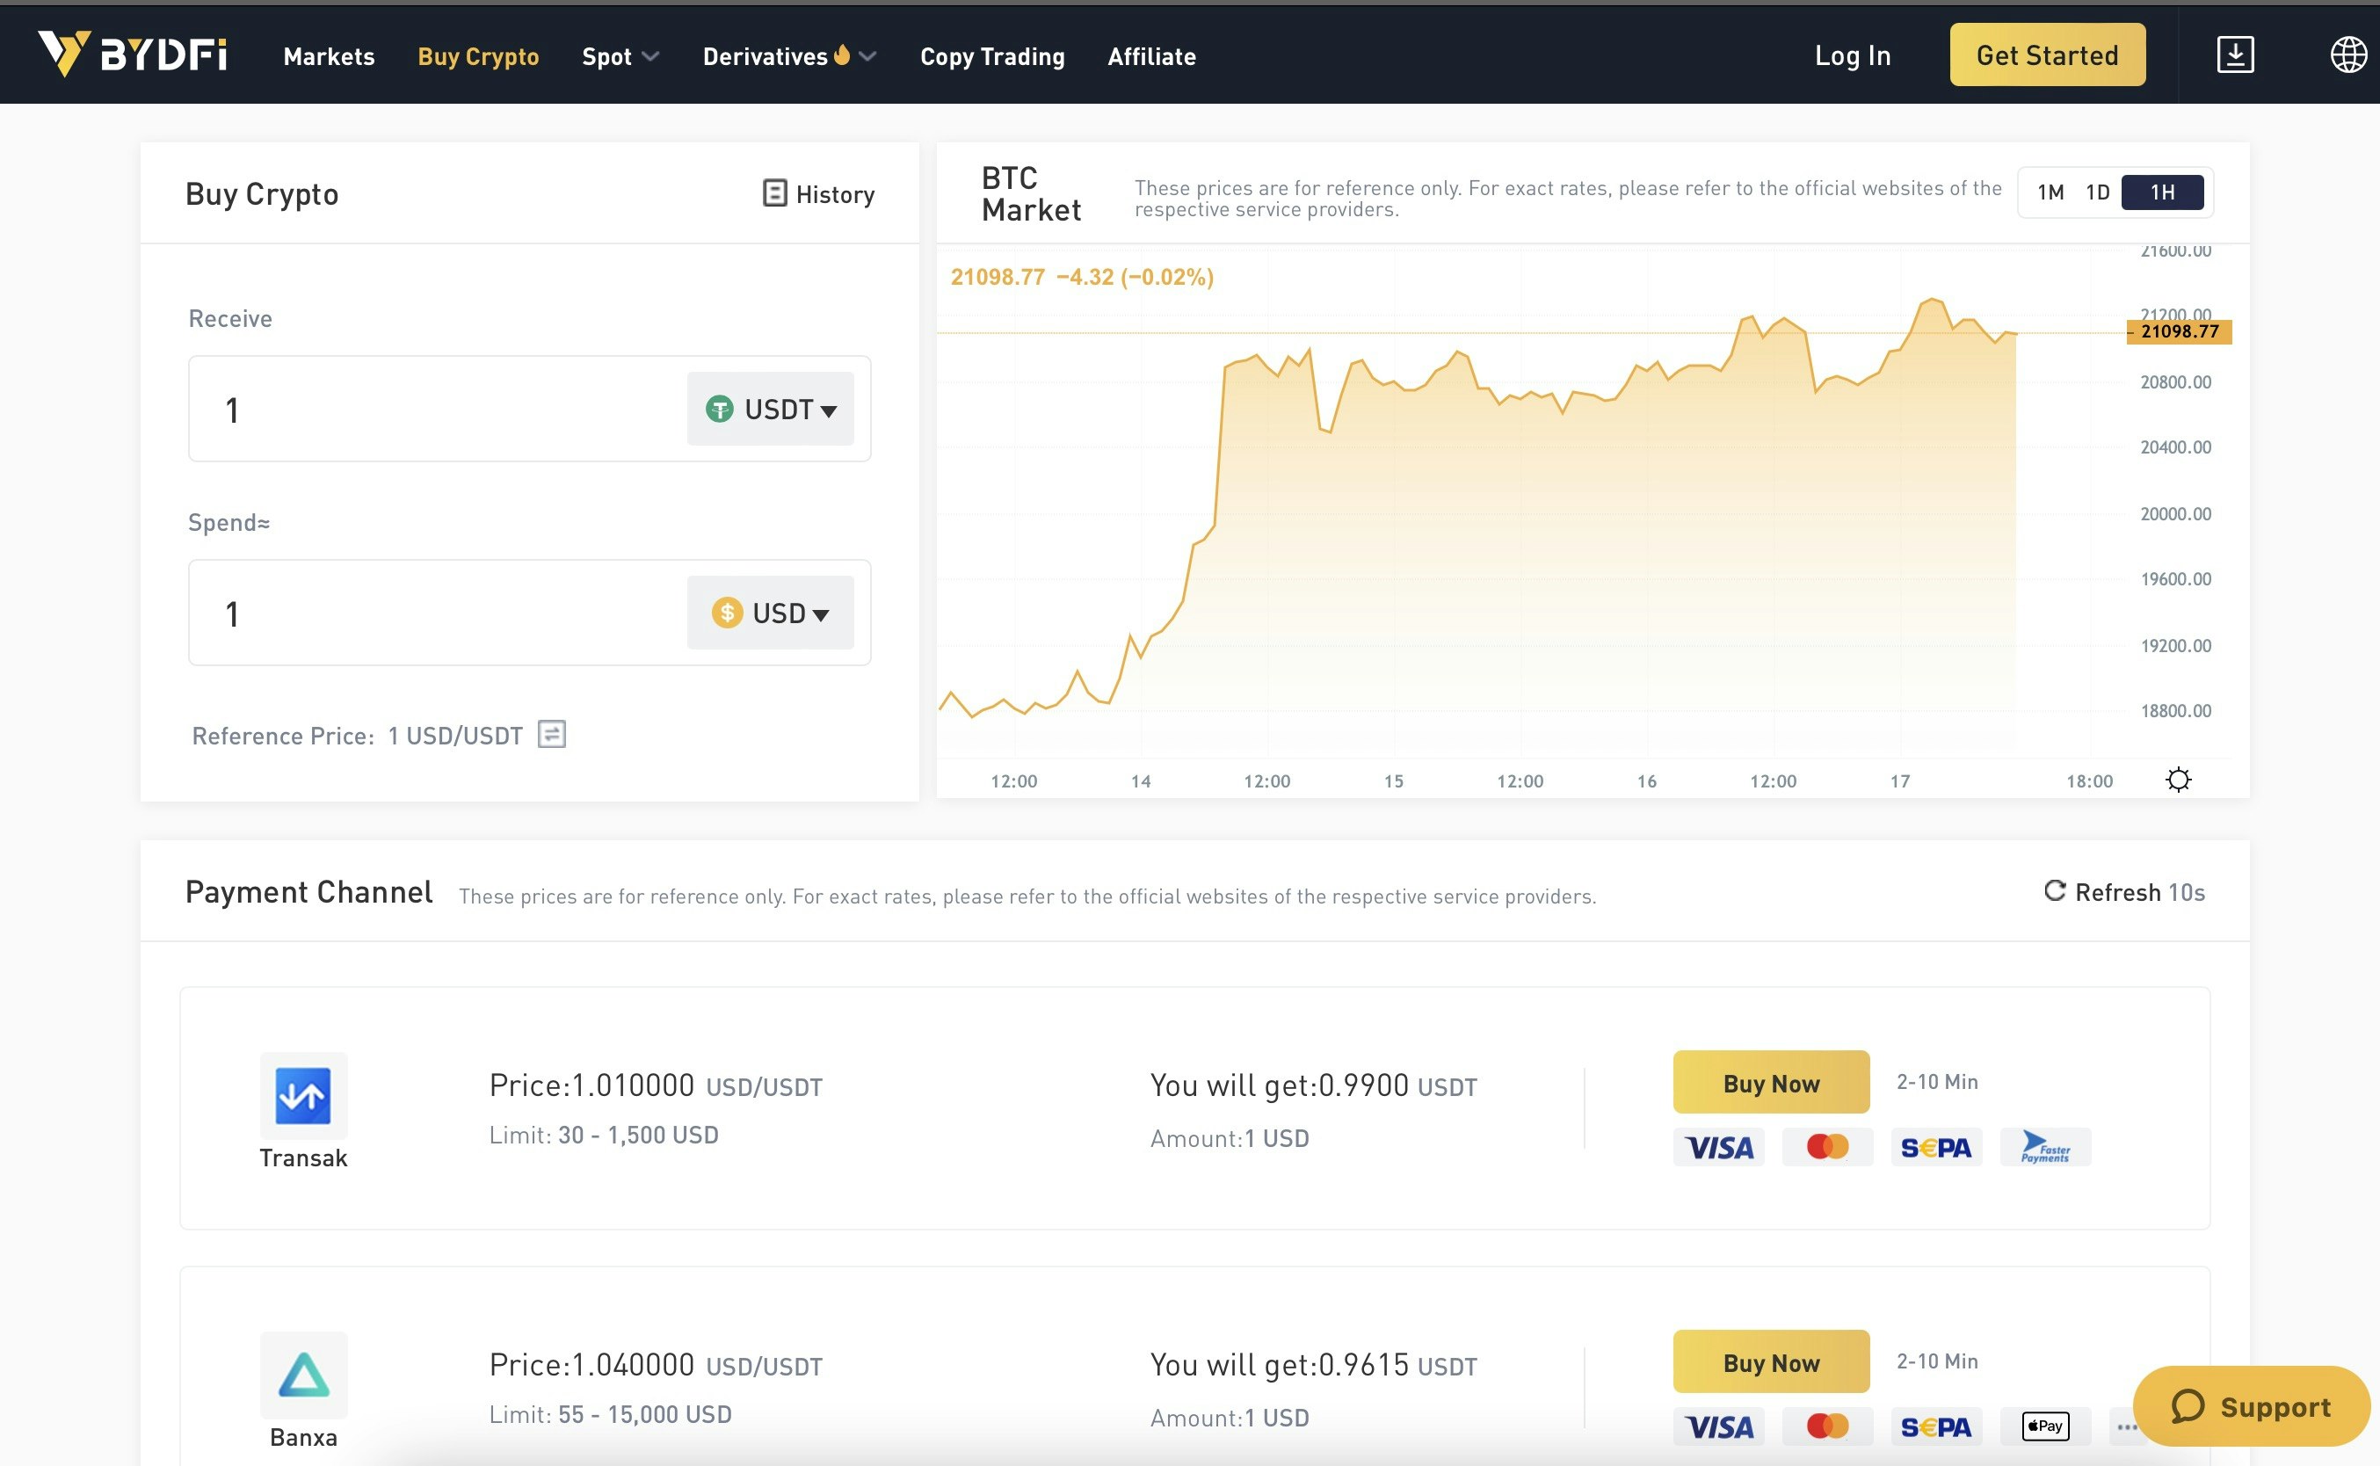Select the 1H chart interval
Image resolution: width=2380 pixels, height=1466 pixels.
point(2162,192)
